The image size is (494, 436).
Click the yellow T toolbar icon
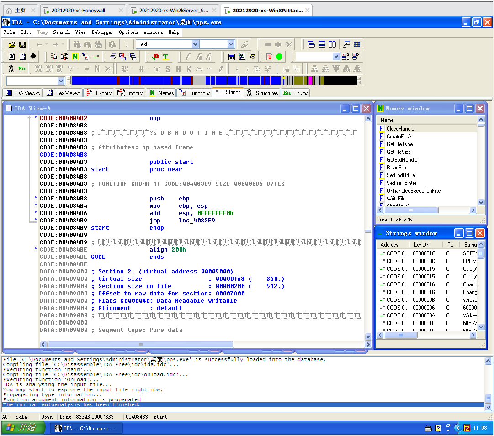point(166,57)
